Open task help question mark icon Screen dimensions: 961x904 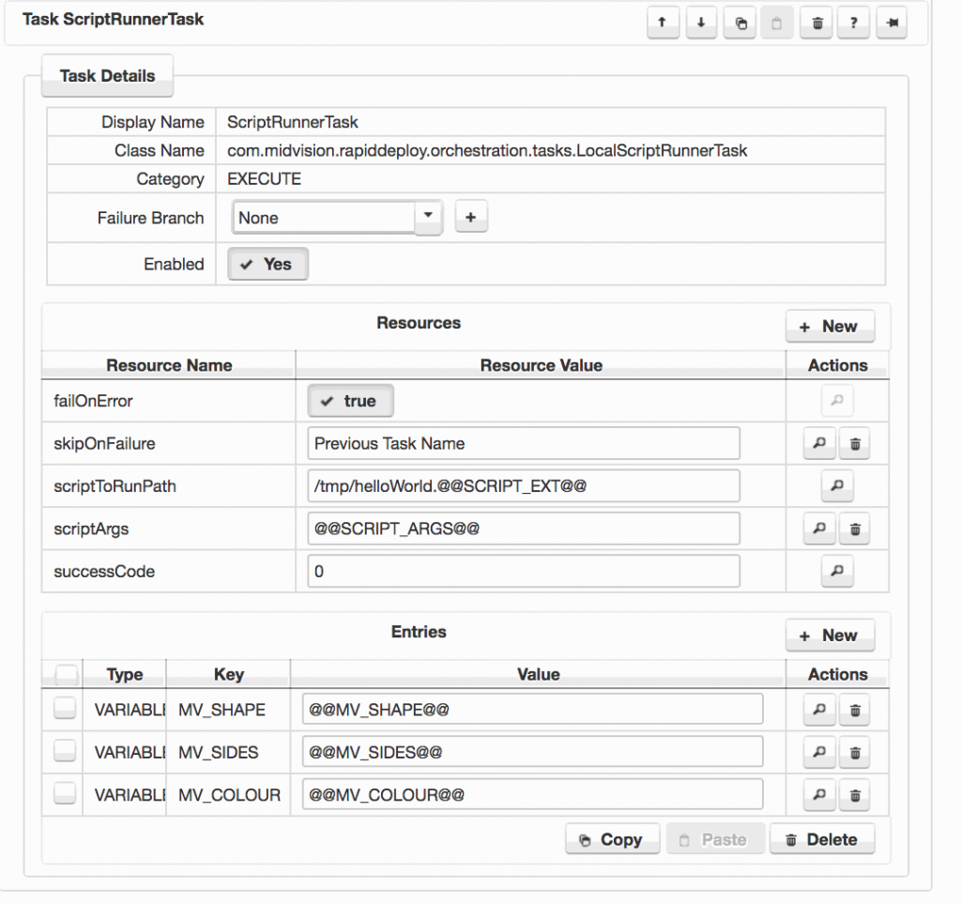(853, 24)
